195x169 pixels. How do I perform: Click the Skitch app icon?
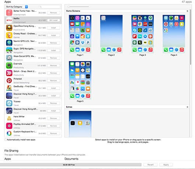(9, 73)
